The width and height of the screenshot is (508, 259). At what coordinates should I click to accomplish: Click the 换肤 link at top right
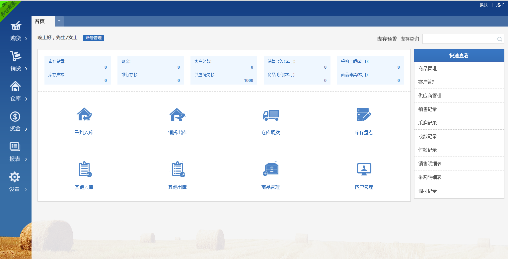click(x=483, y=5)
